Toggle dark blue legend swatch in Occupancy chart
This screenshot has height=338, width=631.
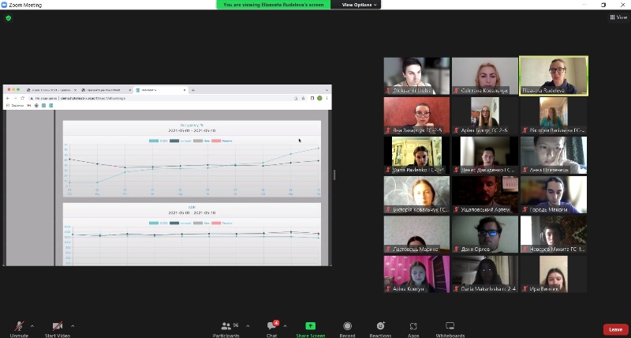[174, 141]
